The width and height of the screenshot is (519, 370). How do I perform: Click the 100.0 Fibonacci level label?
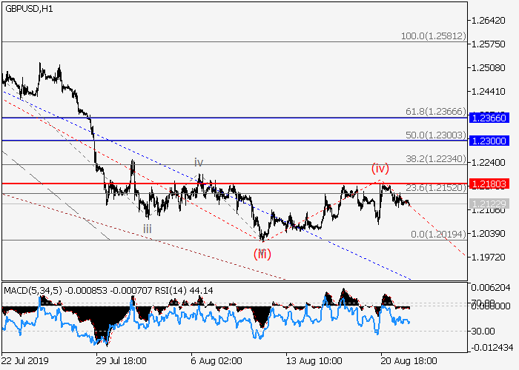[x=432, y=36]
